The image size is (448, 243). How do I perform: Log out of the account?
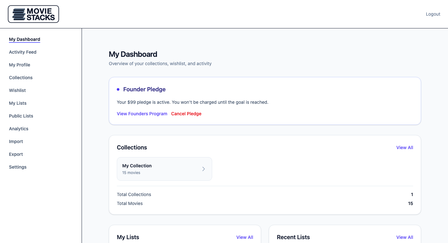(x=433, y=14)
